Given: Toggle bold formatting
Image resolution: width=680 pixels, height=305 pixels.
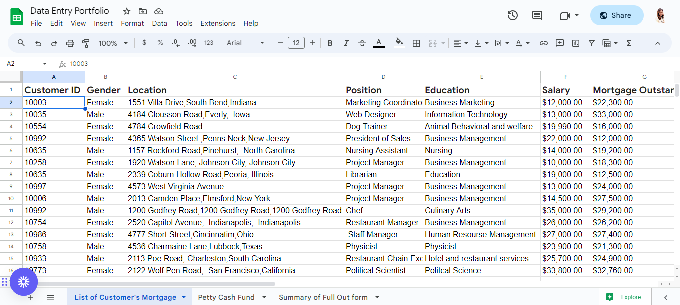Looking at the screenshot, I should click(330, 43).
